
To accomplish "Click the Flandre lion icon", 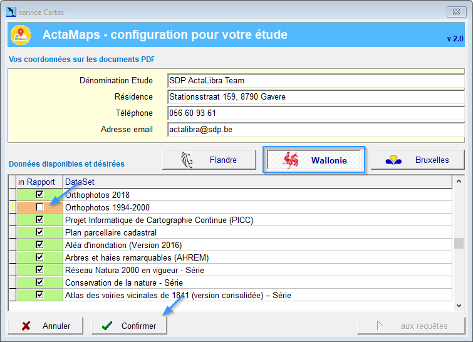I will coord(187,160).
